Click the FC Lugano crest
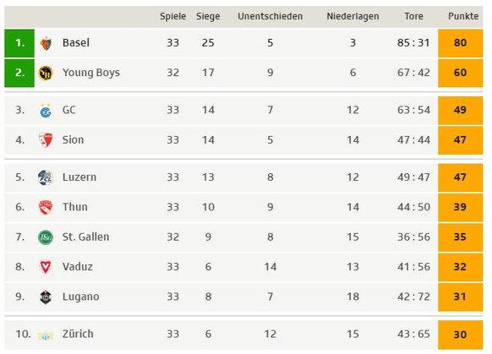 coord(46,297)
